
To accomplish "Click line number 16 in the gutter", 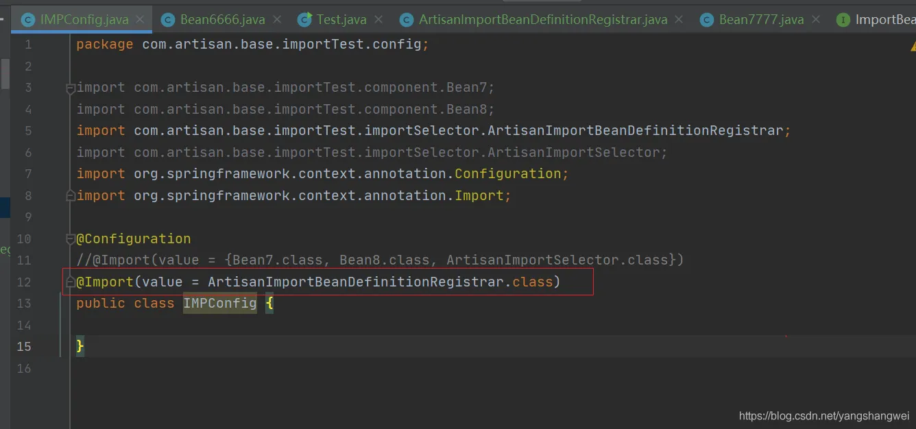I will coord(24,369).
